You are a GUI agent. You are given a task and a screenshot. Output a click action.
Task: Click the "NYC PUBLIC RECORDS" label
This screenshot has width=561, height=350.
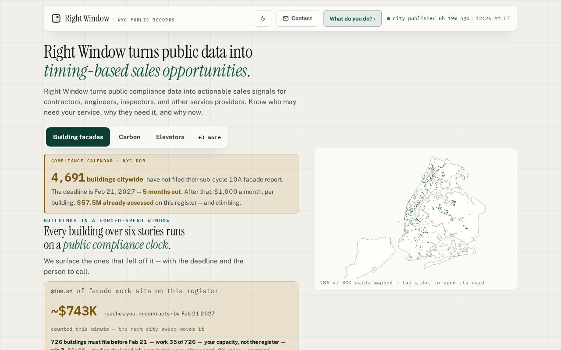tap(146, 20)
